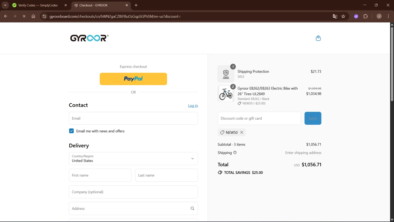This screenshot has height=222, width=394.
Task: Click the Company (optional) field
Action: click(133, 192)
